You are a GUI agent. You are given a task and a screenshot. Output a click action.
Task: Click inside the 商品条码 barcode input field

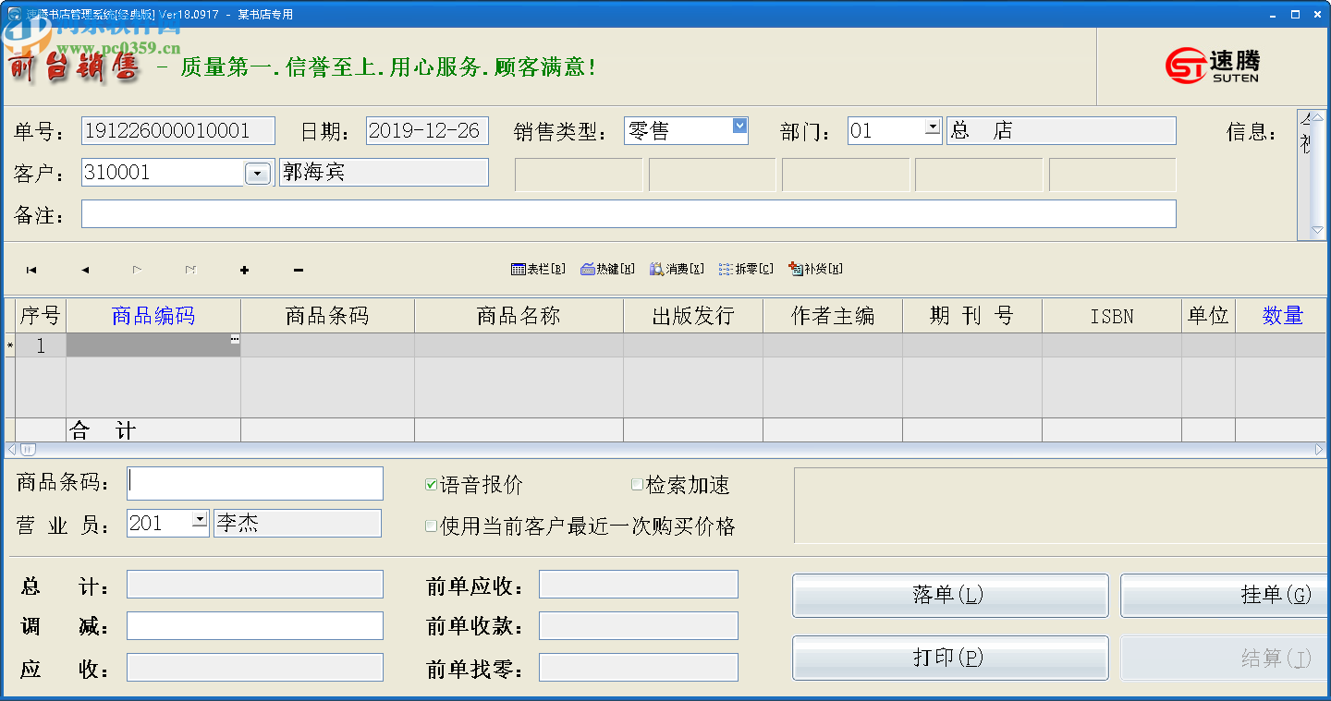click(x=254, y=483)
